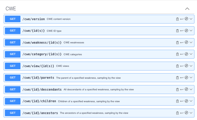Expand the /cwe/version endpoint chevron
This screenshot has height=120, width=197.
(191, 19)
